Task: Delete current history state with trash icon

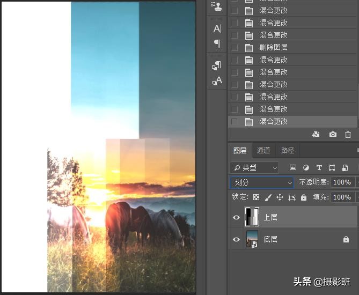Action: click(348, 135)
